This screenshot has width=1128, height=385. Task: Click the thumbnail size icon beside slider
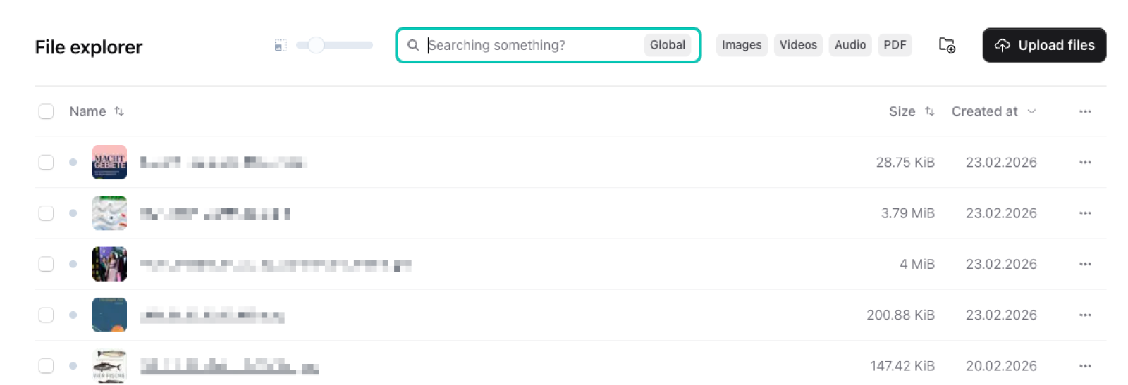click(x=281, y=46)
